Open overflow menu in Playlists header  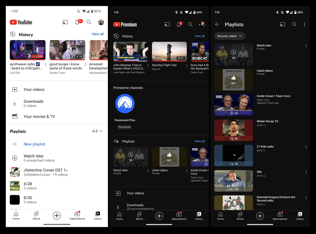pos(304,25)
